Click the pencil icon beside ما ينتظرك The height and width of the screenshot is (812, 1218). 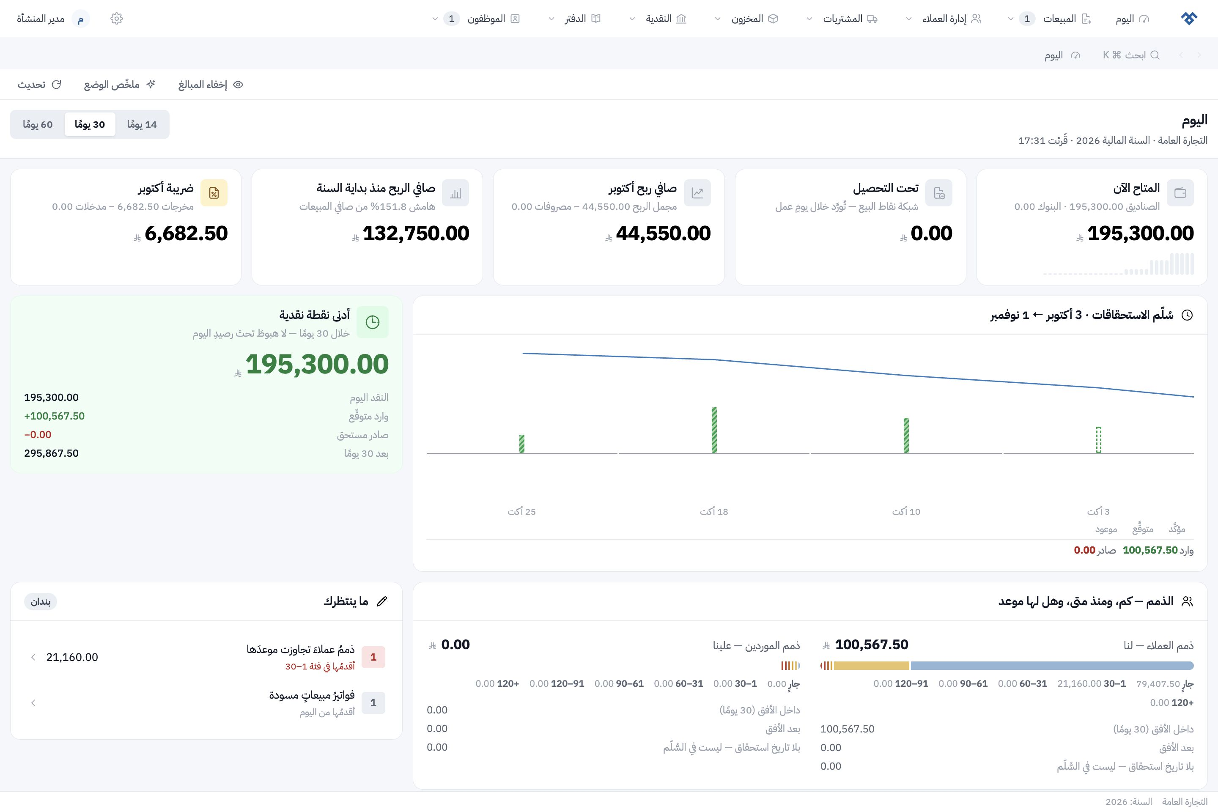coord(382,601)
